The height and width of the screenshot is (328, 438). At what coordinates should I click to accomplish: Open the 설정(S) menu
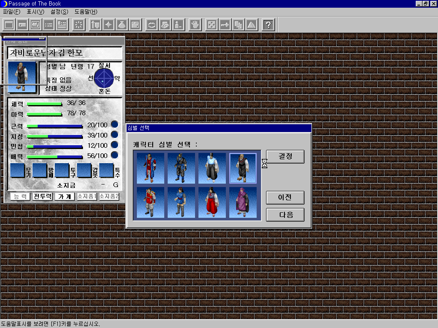pos(59,12)
